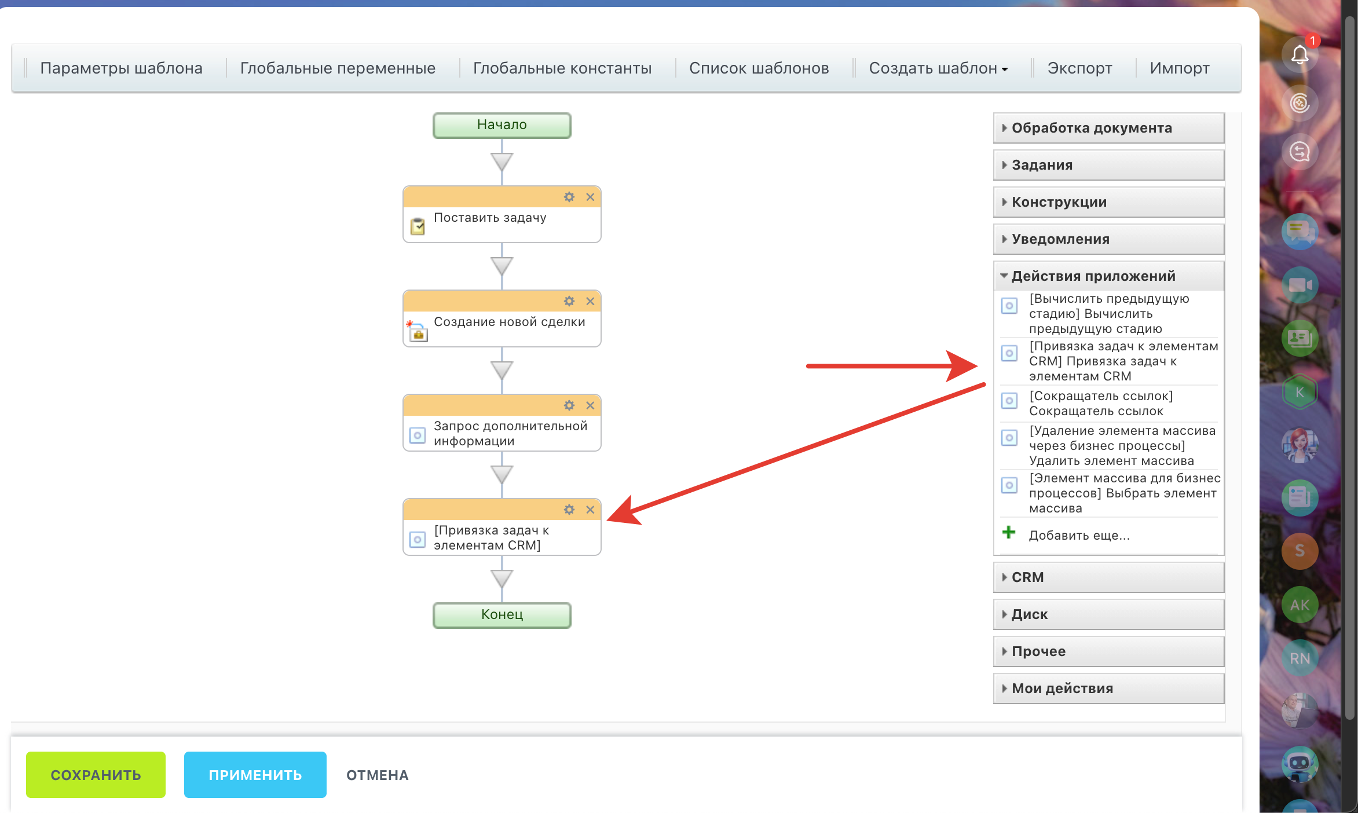Image resolution: width=1358 pixels, height=813 pixels.
Task: Click the robot assistant avatar icon
Action: [x=1300, y=764]
